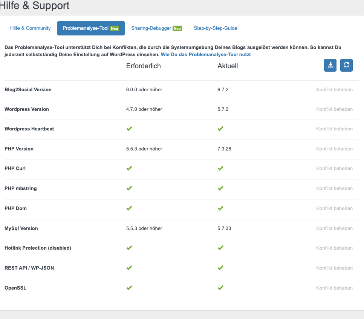This screenshot has width=364, height=319.
Task: Open the Step-by-Step-Guide tab
Action: (216, 28)
